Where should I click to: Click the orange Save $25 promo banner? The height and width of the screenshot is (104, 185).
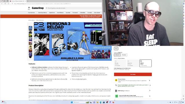click(x=51, y=16)
